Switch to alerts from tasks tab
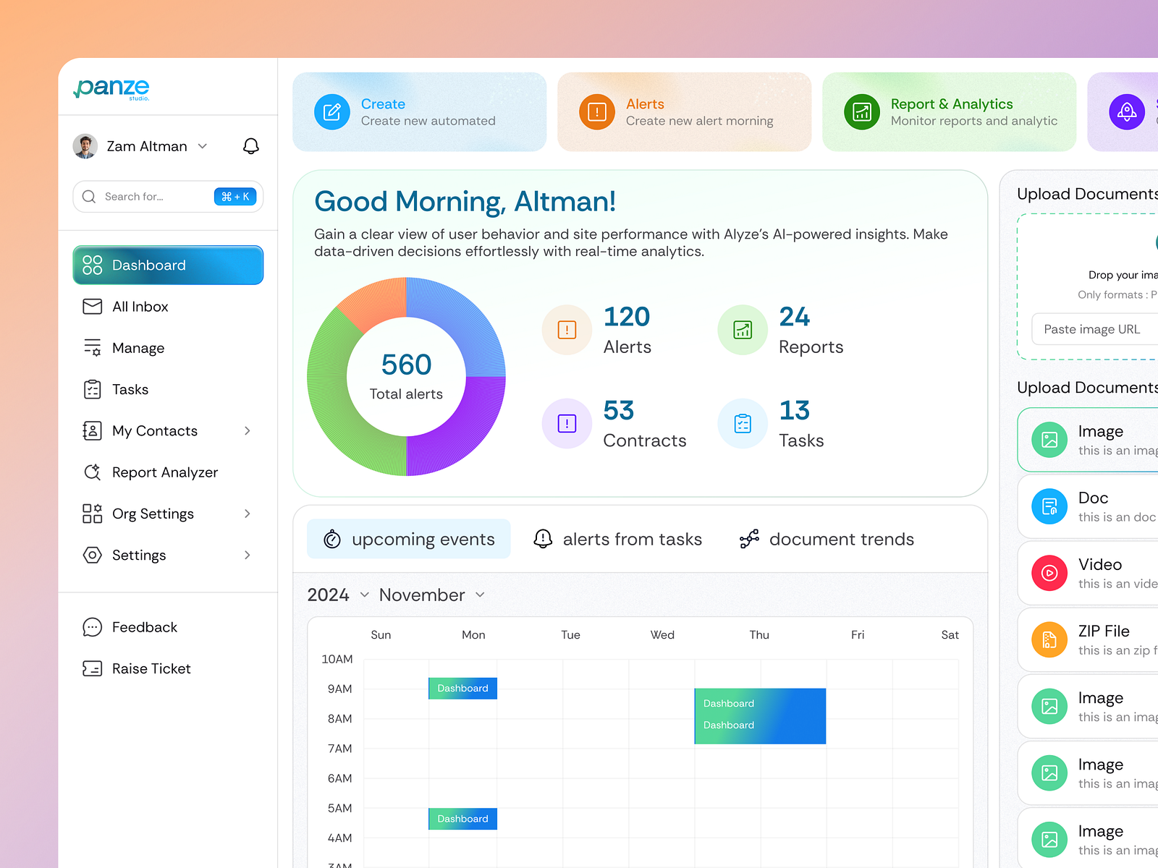This screenshot has height=868, width=1158. pos(618,539)
